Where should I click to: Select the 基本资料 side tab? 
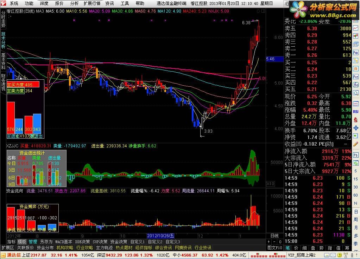click(x=3, y=61)
